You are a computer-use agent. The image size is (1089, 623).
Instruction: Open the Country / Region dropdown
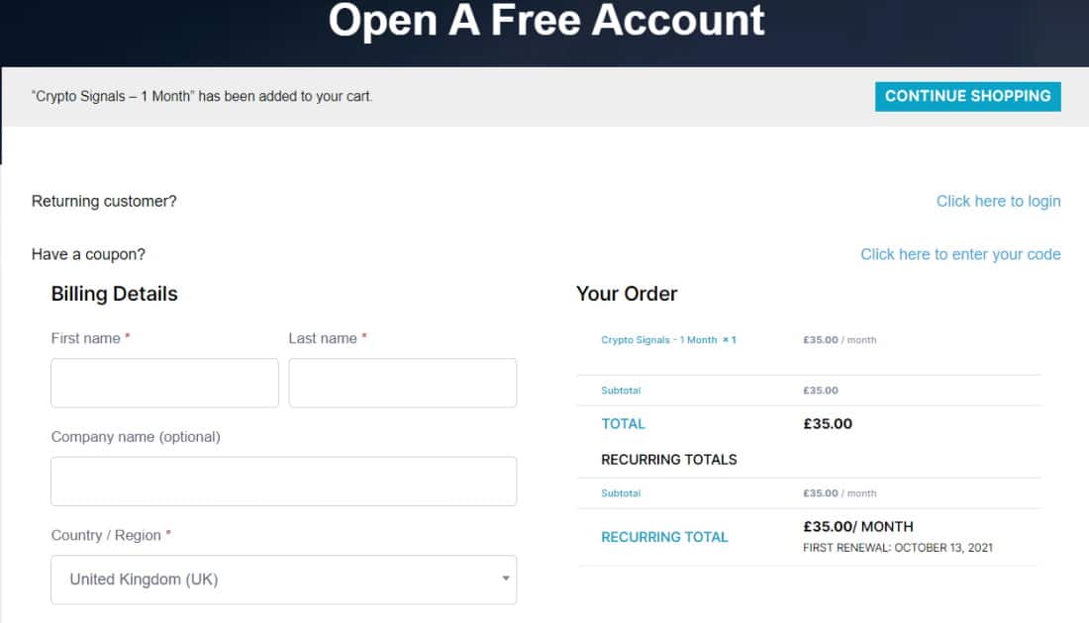[x=283, y=579]
